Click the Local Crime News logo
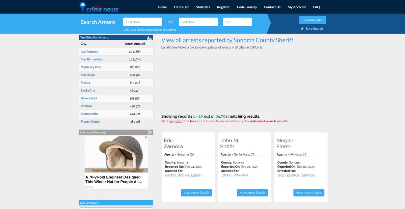This screenshot has width=405, height=209. click(99, 7)
